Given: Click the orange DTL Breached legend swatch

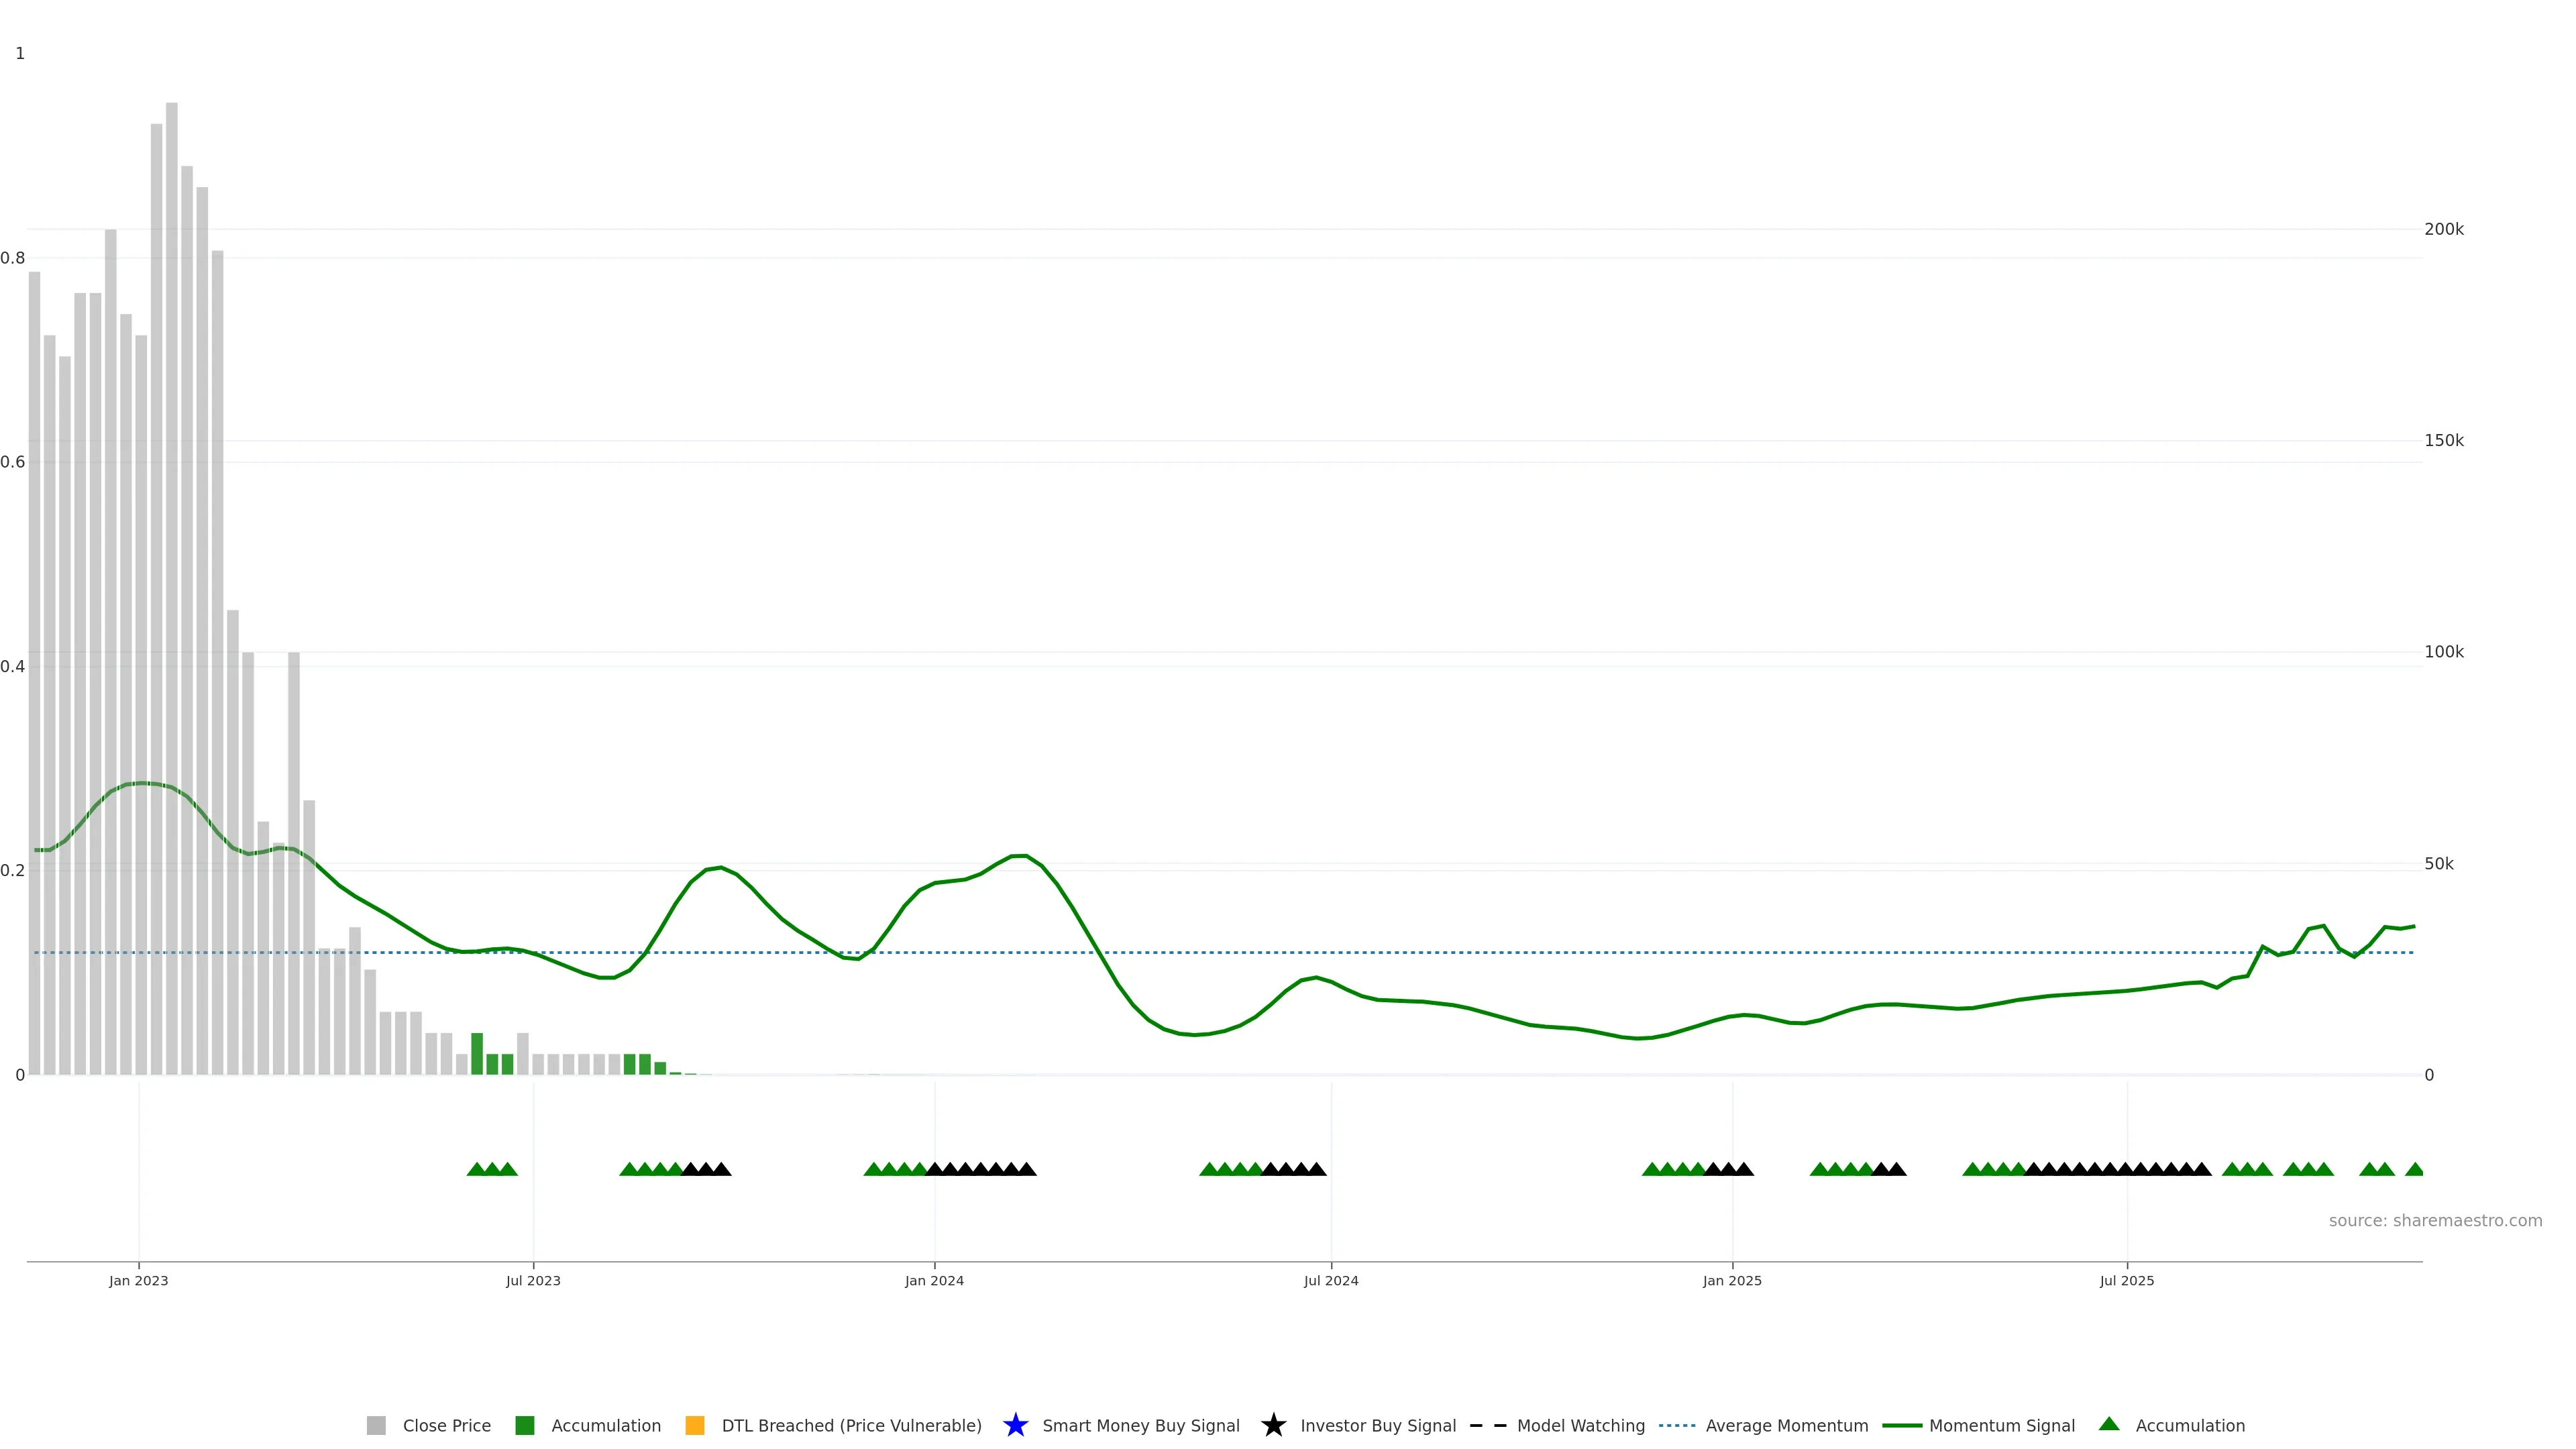Looking at the screenshot, I should (x=694, y=1425).
